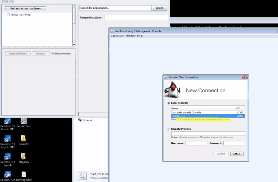Click the PID column header
This screenshot has width=278, height=182.
[240, 109]
